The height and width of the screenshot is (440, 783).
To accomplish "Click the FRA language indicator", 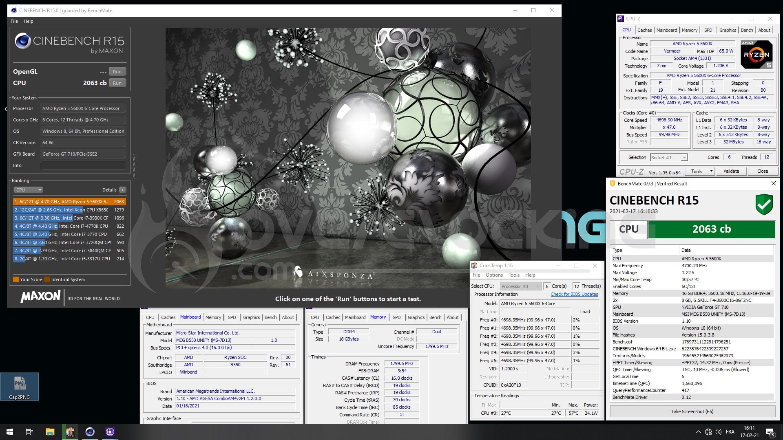I will tap(730, 432).
